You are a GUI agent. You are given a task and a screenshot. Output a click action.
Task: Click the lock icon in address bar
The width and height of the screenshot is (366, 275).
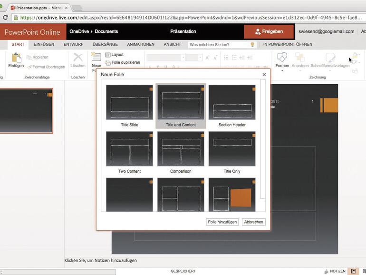point(16,18)
